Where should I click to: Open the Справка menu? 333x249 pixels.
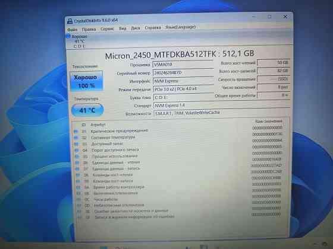tap(153, 28)
